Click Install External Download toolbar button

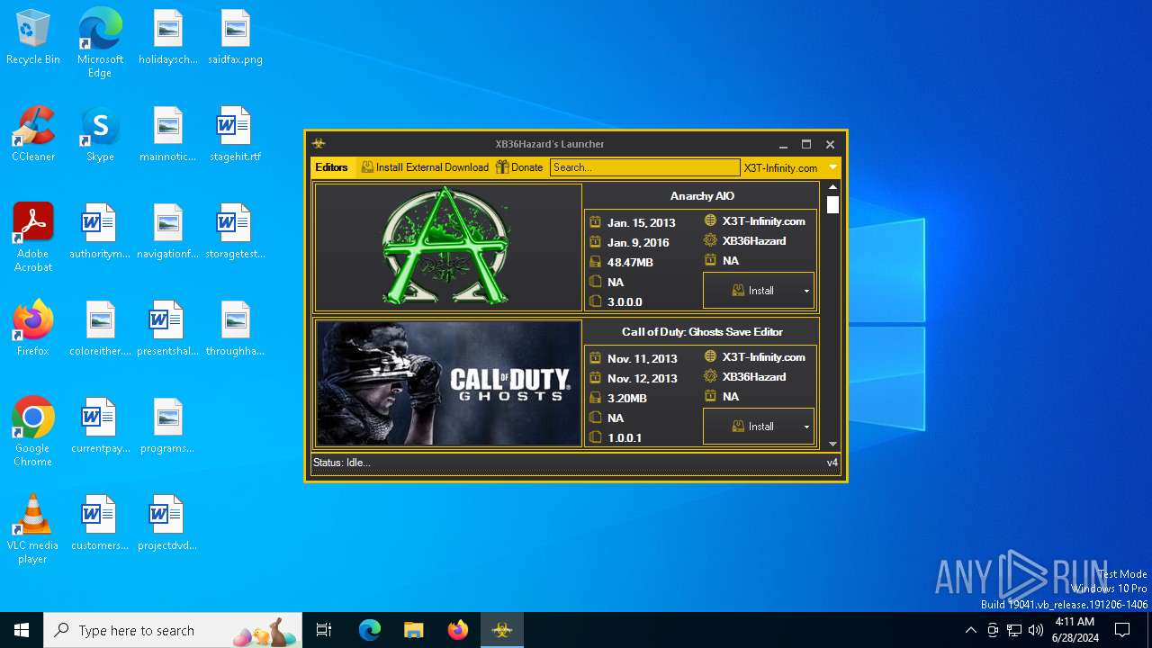(x=425, y=167)
